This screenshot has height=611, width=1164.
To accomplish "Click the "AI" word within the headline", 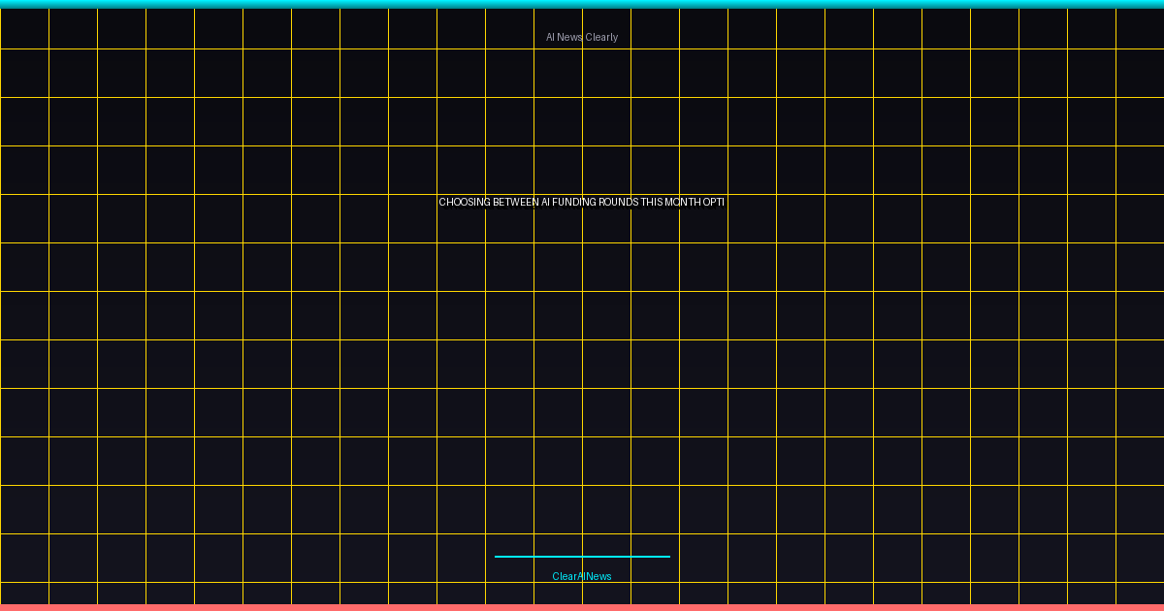I will click(x=546, y=203).
